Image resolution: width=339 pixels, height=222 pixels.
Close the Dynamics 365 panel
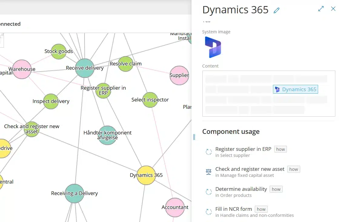(x=333, y=9)
